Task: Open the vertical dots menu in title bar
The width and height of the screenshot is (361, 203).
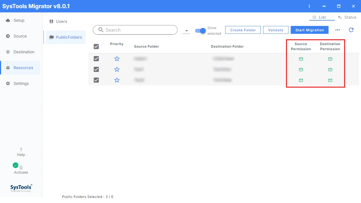Action: tap(309, 6)
